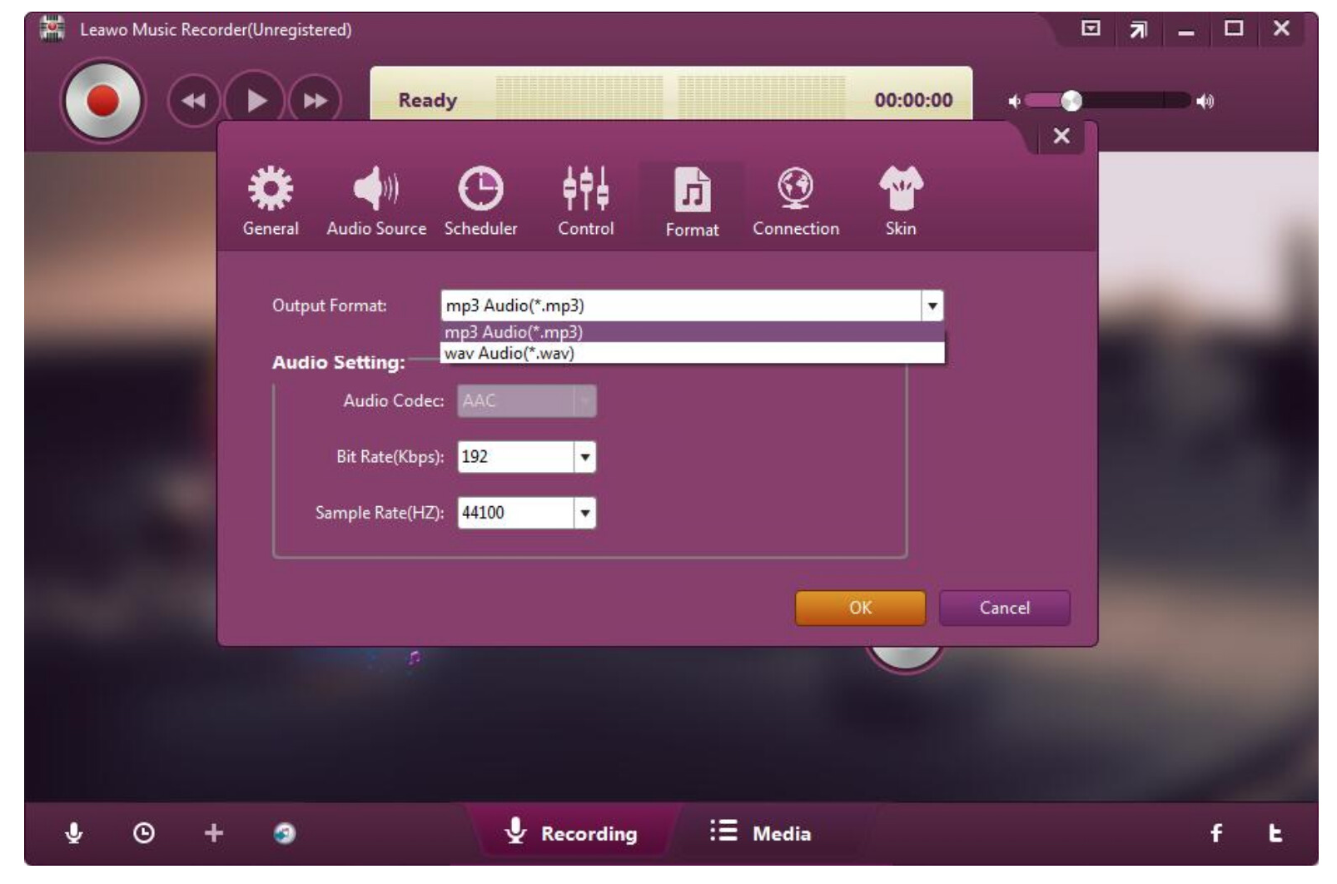The image size is (1337, 884).
Task: Switch to the Audio Source tab
Action: [376, 202]
